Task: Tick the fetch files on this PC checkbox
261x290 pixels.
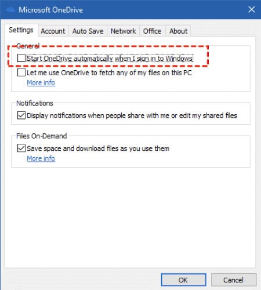Action: [21, 72]
